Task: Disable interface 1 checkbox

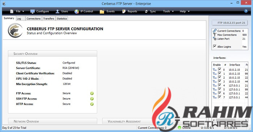Action: 219,73
